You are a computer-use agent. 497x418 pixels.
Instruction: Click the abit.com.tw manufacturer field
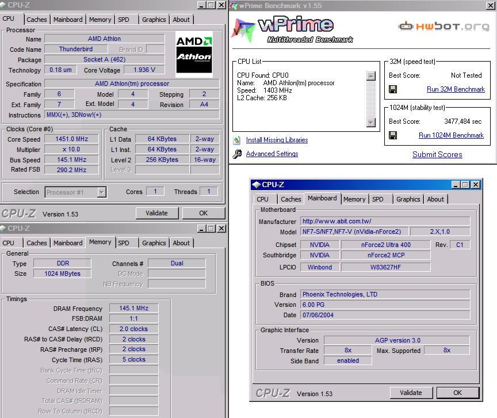pyautogui.click(x=385, y=221)
